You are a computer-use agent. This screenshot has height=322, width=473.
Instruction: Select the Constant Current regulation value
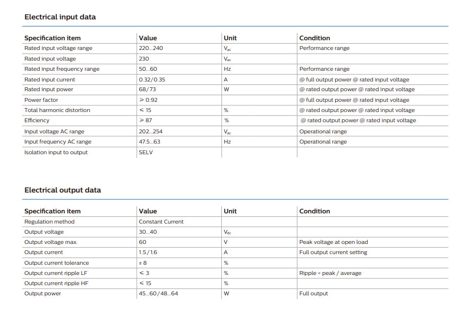click(x=161, y=222)
